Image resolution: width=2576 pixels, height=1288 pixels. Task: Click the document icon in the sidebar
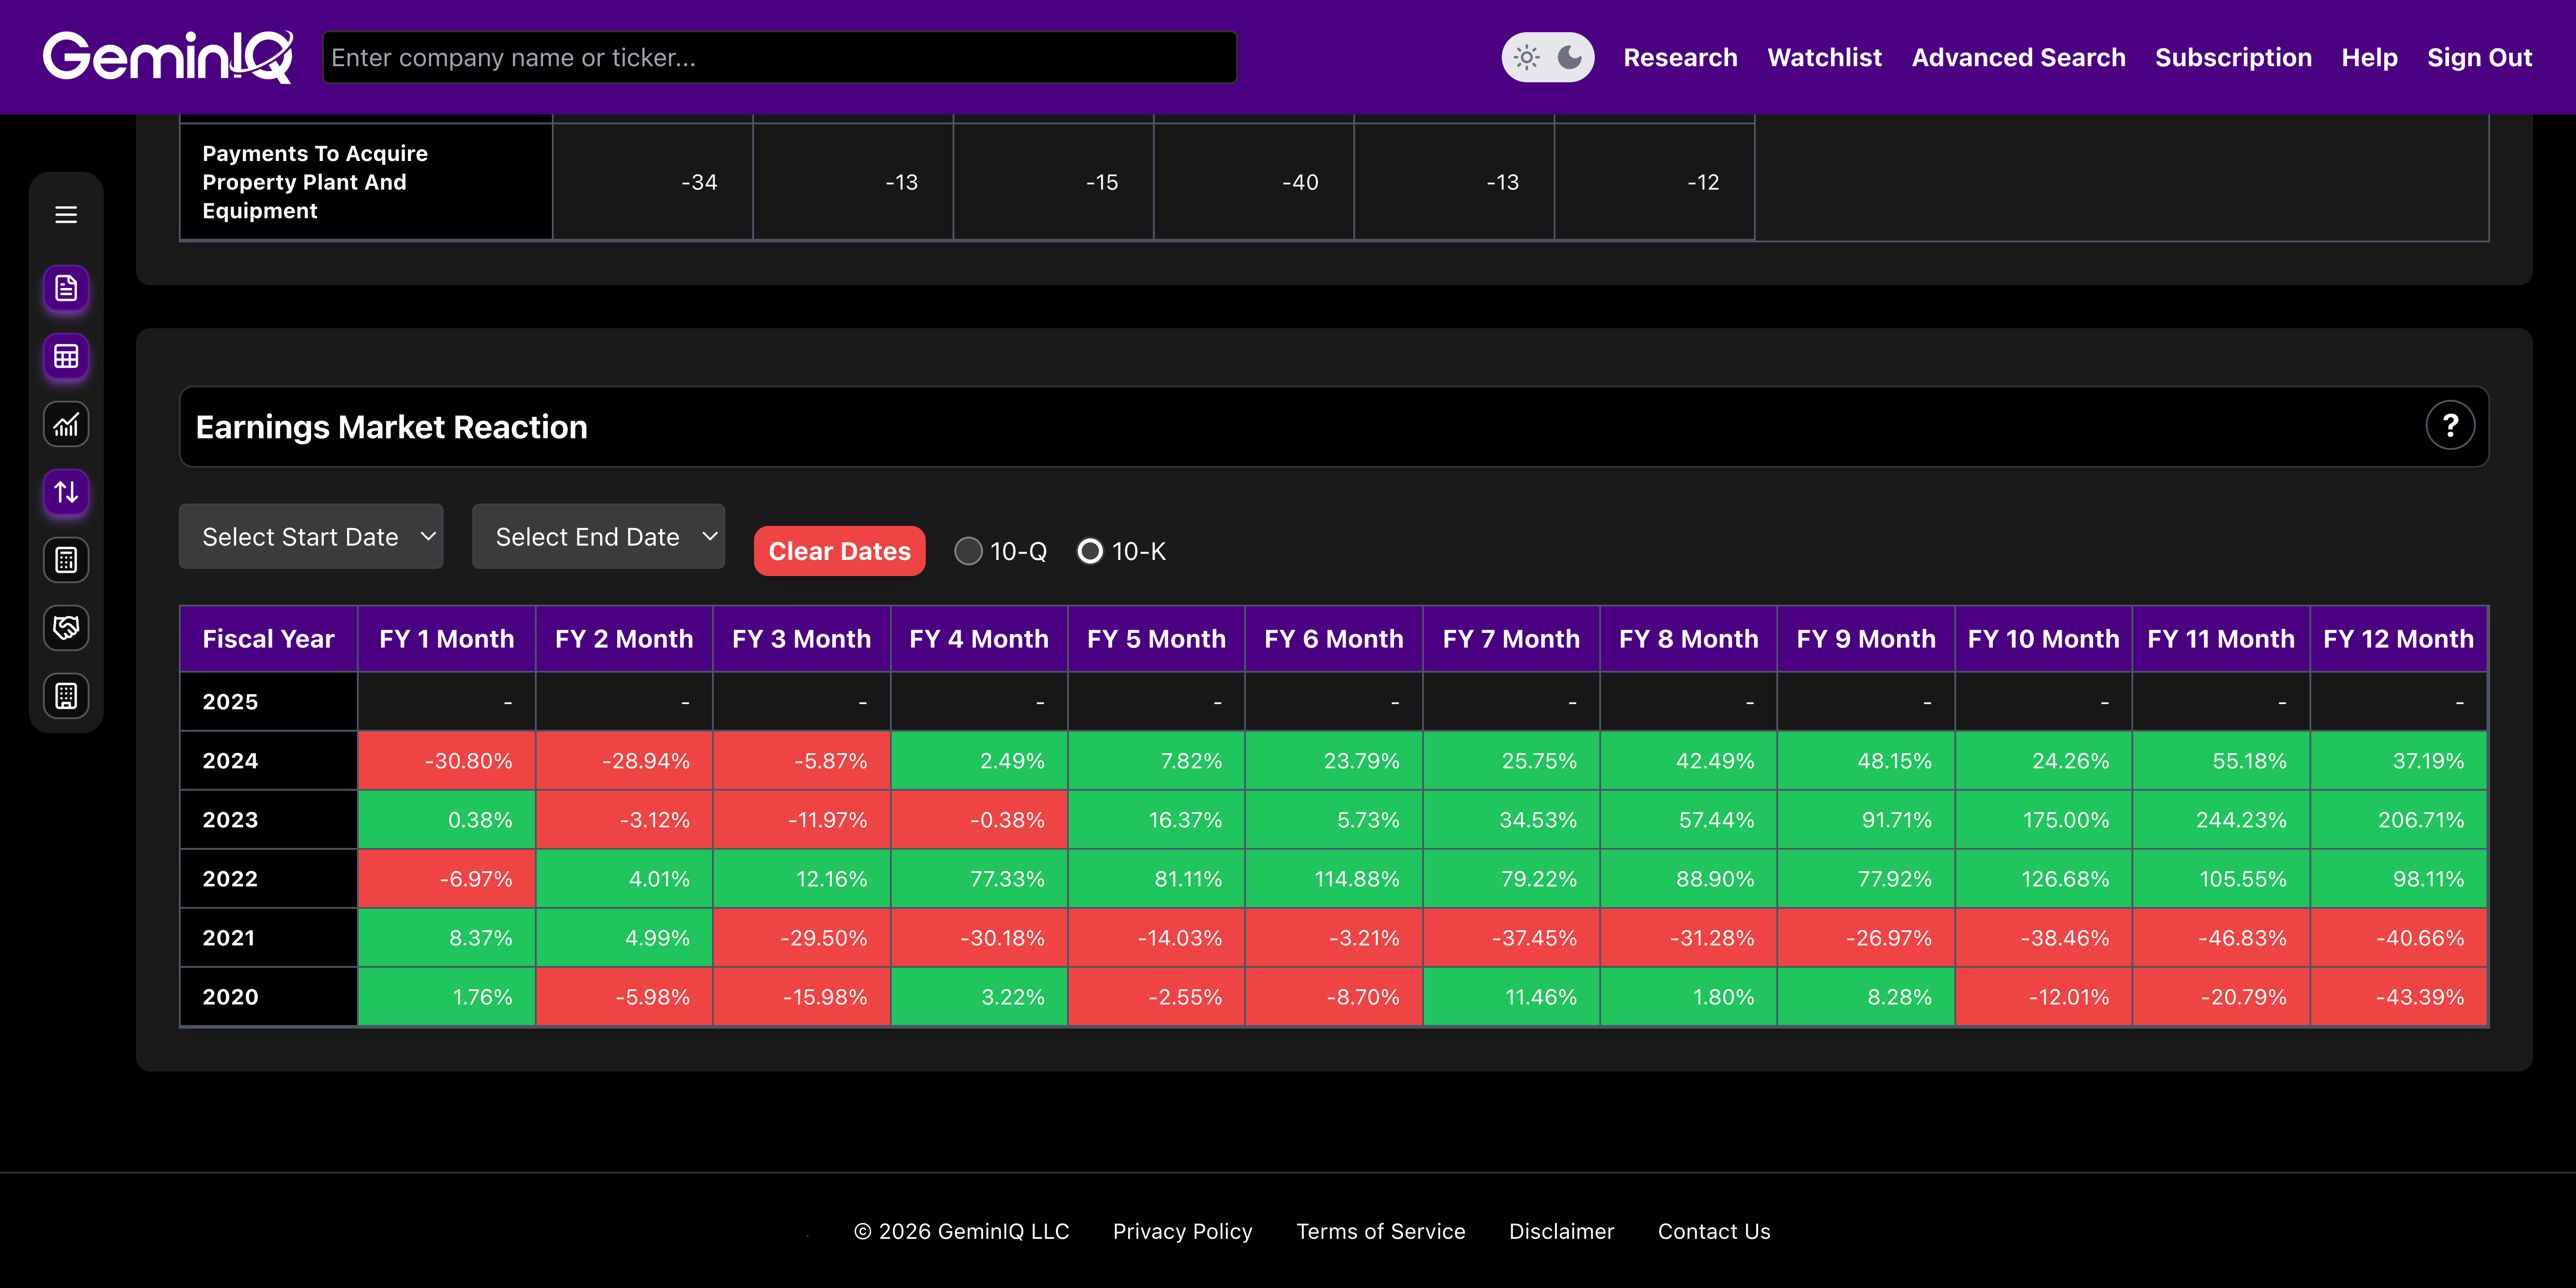(x=66, y=289)
